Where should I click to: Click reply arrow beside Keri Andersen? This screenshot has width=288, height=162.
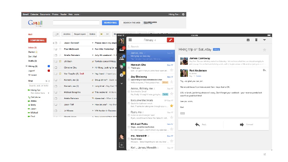pos(265,70)
